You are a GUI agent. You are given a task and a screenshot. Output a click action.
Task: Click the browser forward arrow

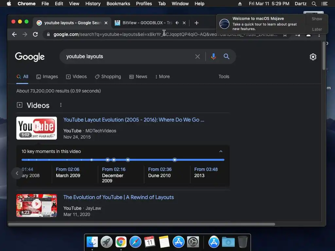(25, 34)
